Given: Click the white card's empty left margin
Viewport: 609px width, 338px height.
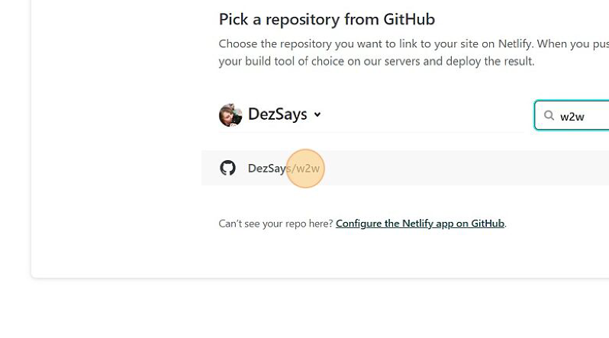Looking at the screenshot, I should (x=114, y=153).
